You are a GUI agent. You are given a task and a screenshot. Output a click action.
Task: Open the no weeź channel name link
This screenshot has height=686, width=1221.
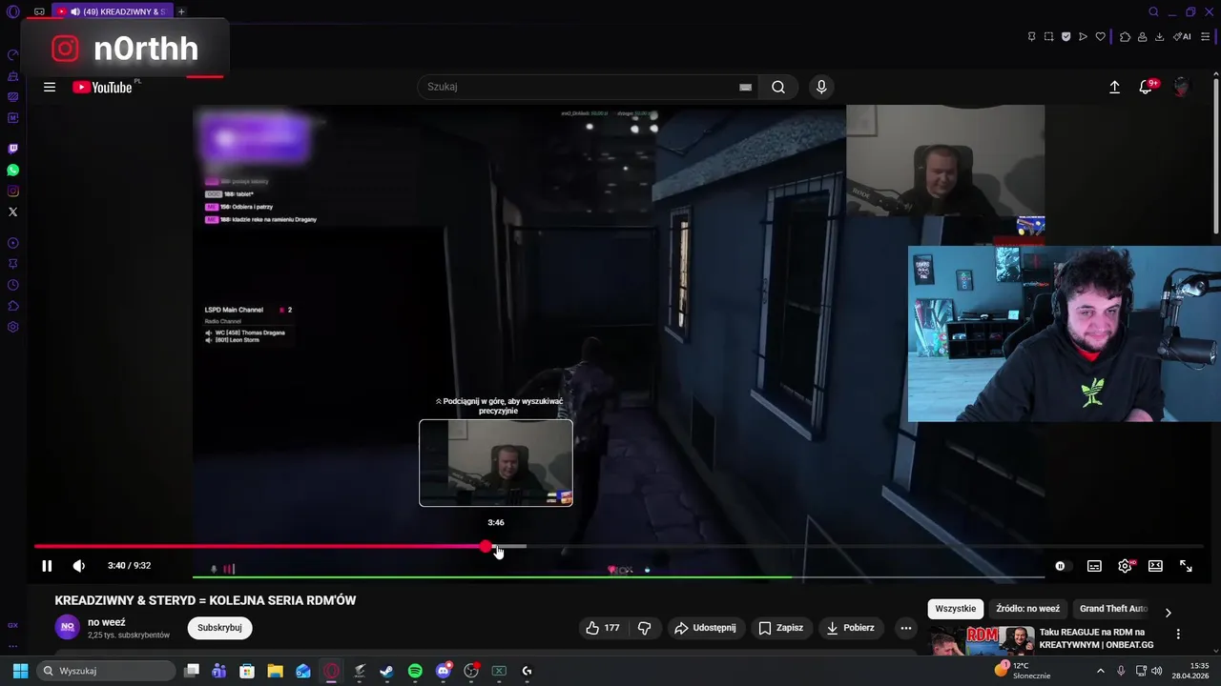click(x=107, y=622)
